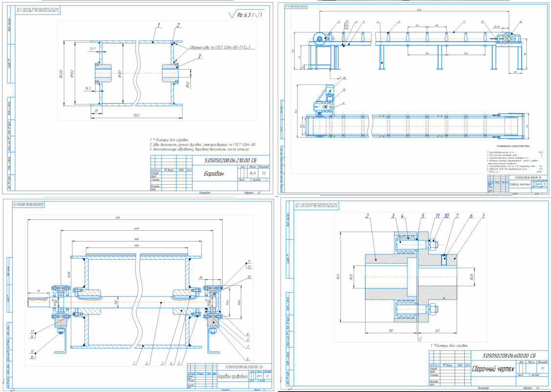
Task: Click the '500' dimension on the Барабан приводной sheet
Action: tap(137, 245)
